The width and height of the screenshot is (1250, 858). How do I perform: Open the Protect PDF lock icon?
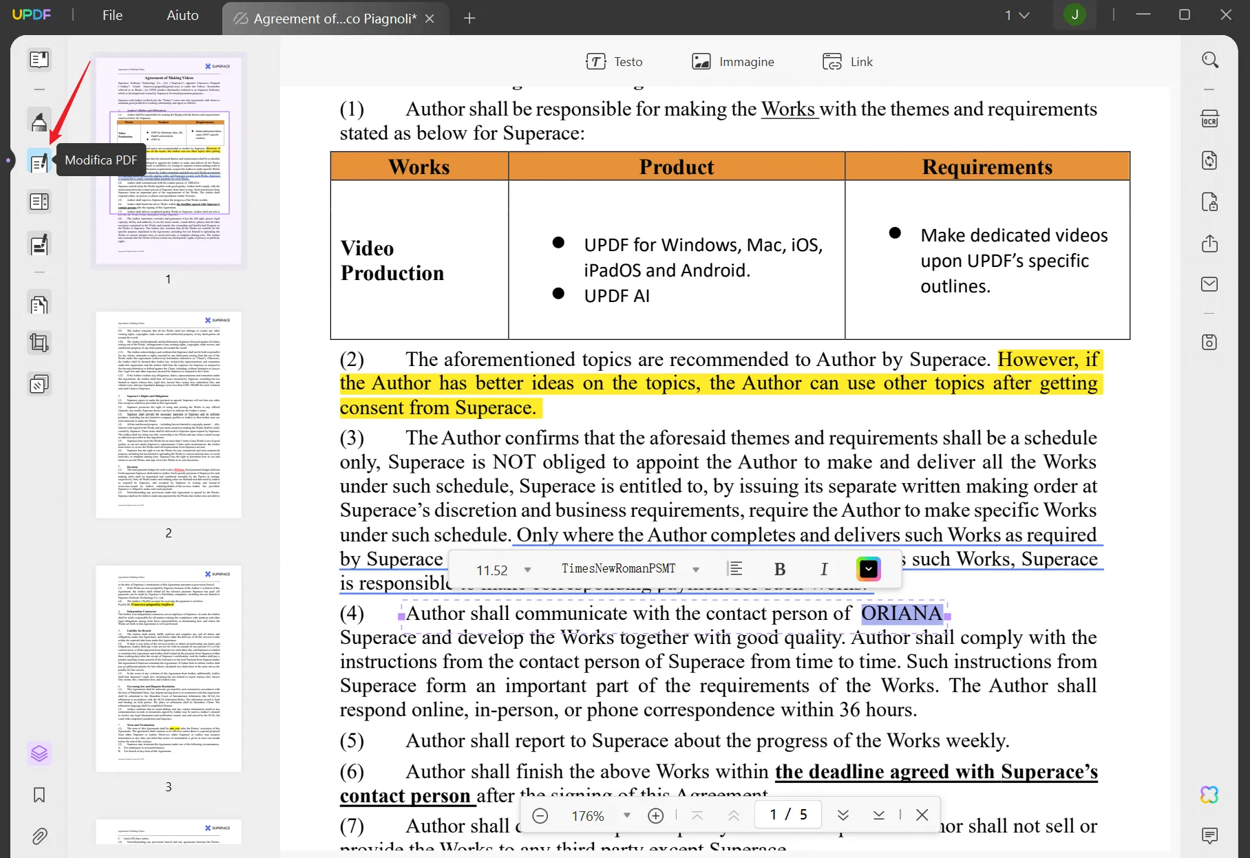pos(1210,202)
